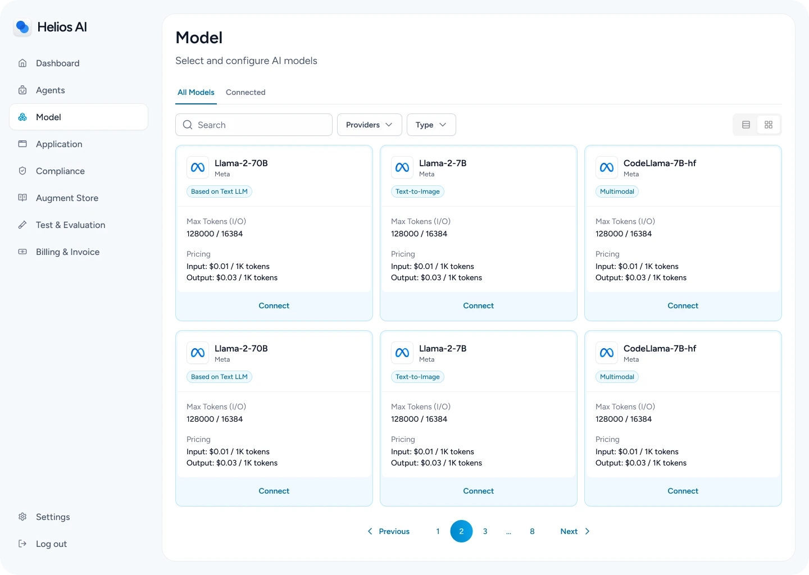Click the top-row Text-to-Image tag

[417, 191]
